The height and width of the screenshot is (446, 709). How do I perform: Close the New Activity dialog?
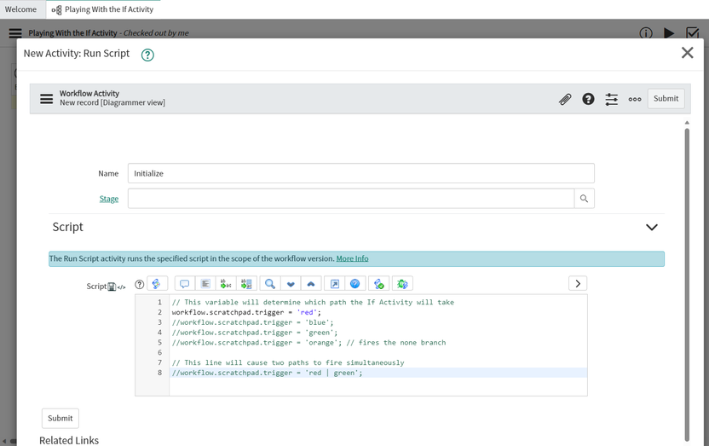688,53
